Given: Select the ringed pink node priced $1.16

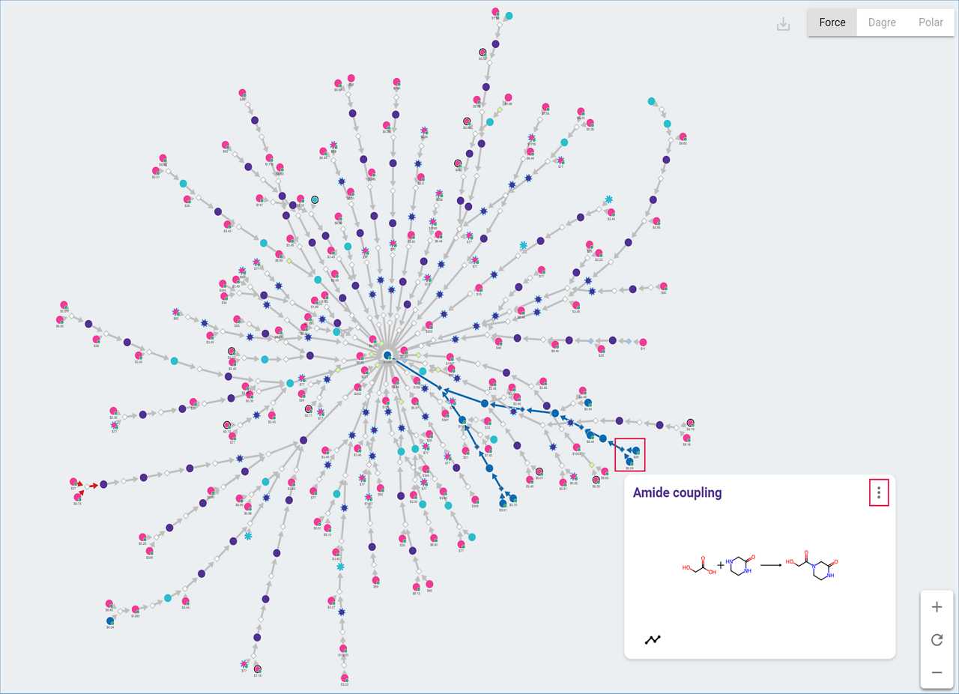Looking at the screenshot, I should pyautogui.click(x=257, y=669).
